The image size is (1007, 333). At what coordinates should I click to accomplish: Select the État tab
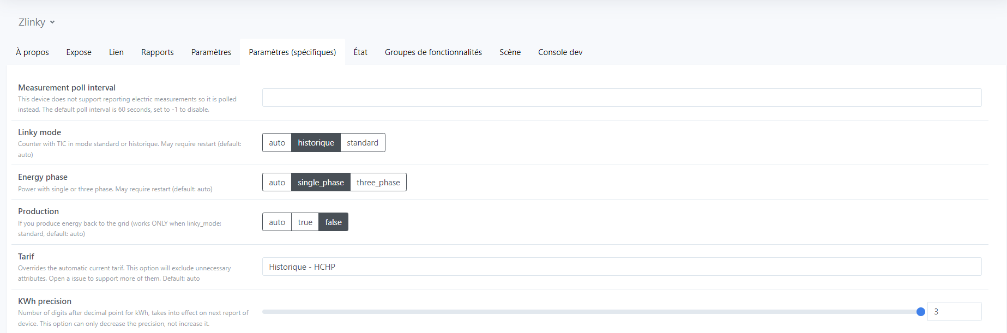tap(360, 52)
